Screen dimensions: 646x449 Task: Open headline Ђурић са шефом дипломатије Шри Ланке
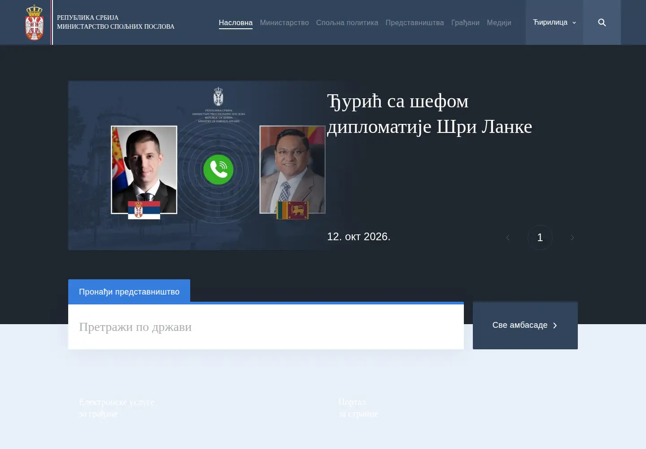click(x=429, y=114)
